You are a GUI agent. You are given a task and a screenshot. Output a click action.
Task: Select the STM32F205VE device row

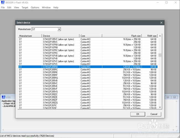[88, 86]
